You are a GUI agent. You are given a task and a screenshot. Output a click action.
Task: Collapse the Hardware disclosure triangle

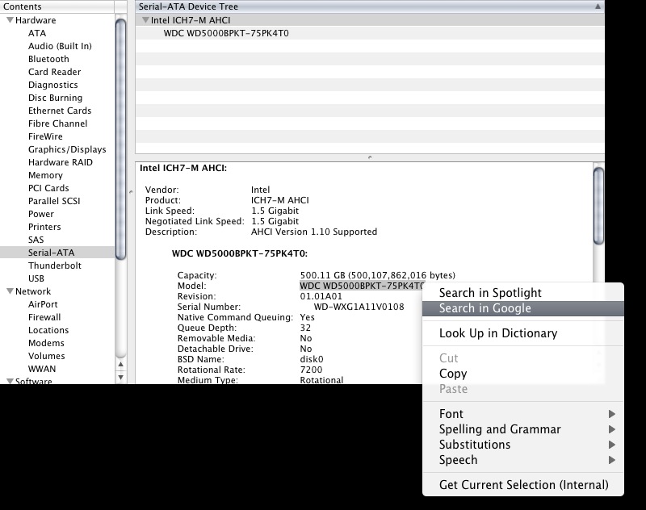pos(10,19)
